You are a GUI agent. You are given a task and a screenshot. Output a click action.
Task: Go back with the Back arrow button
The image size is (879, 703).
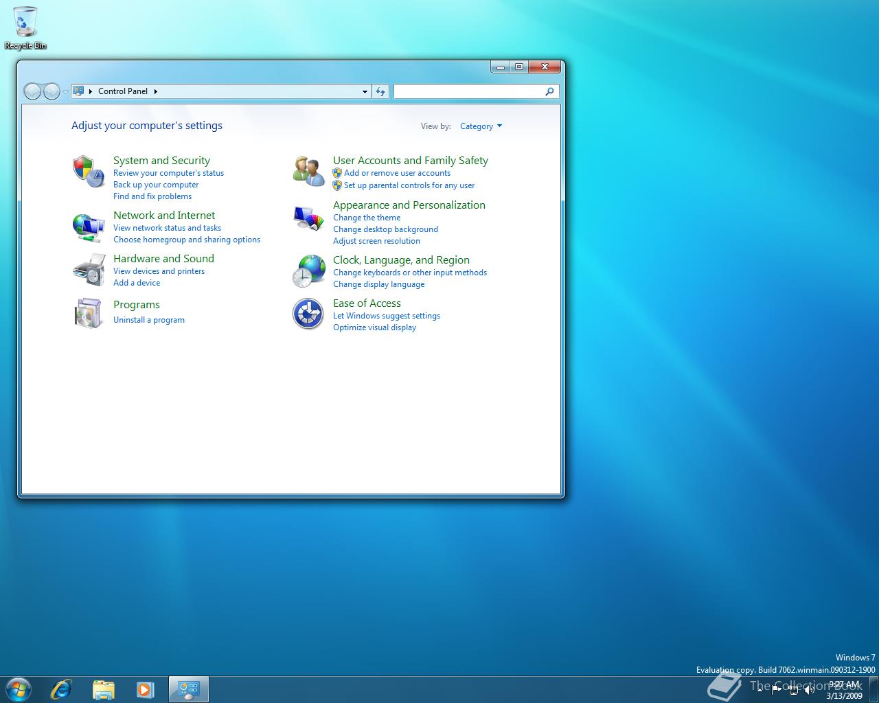(32, 91)
